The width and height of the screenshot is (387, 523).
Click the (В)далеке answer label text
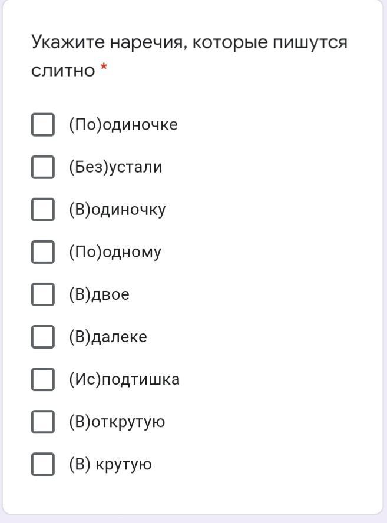[108, 337]
